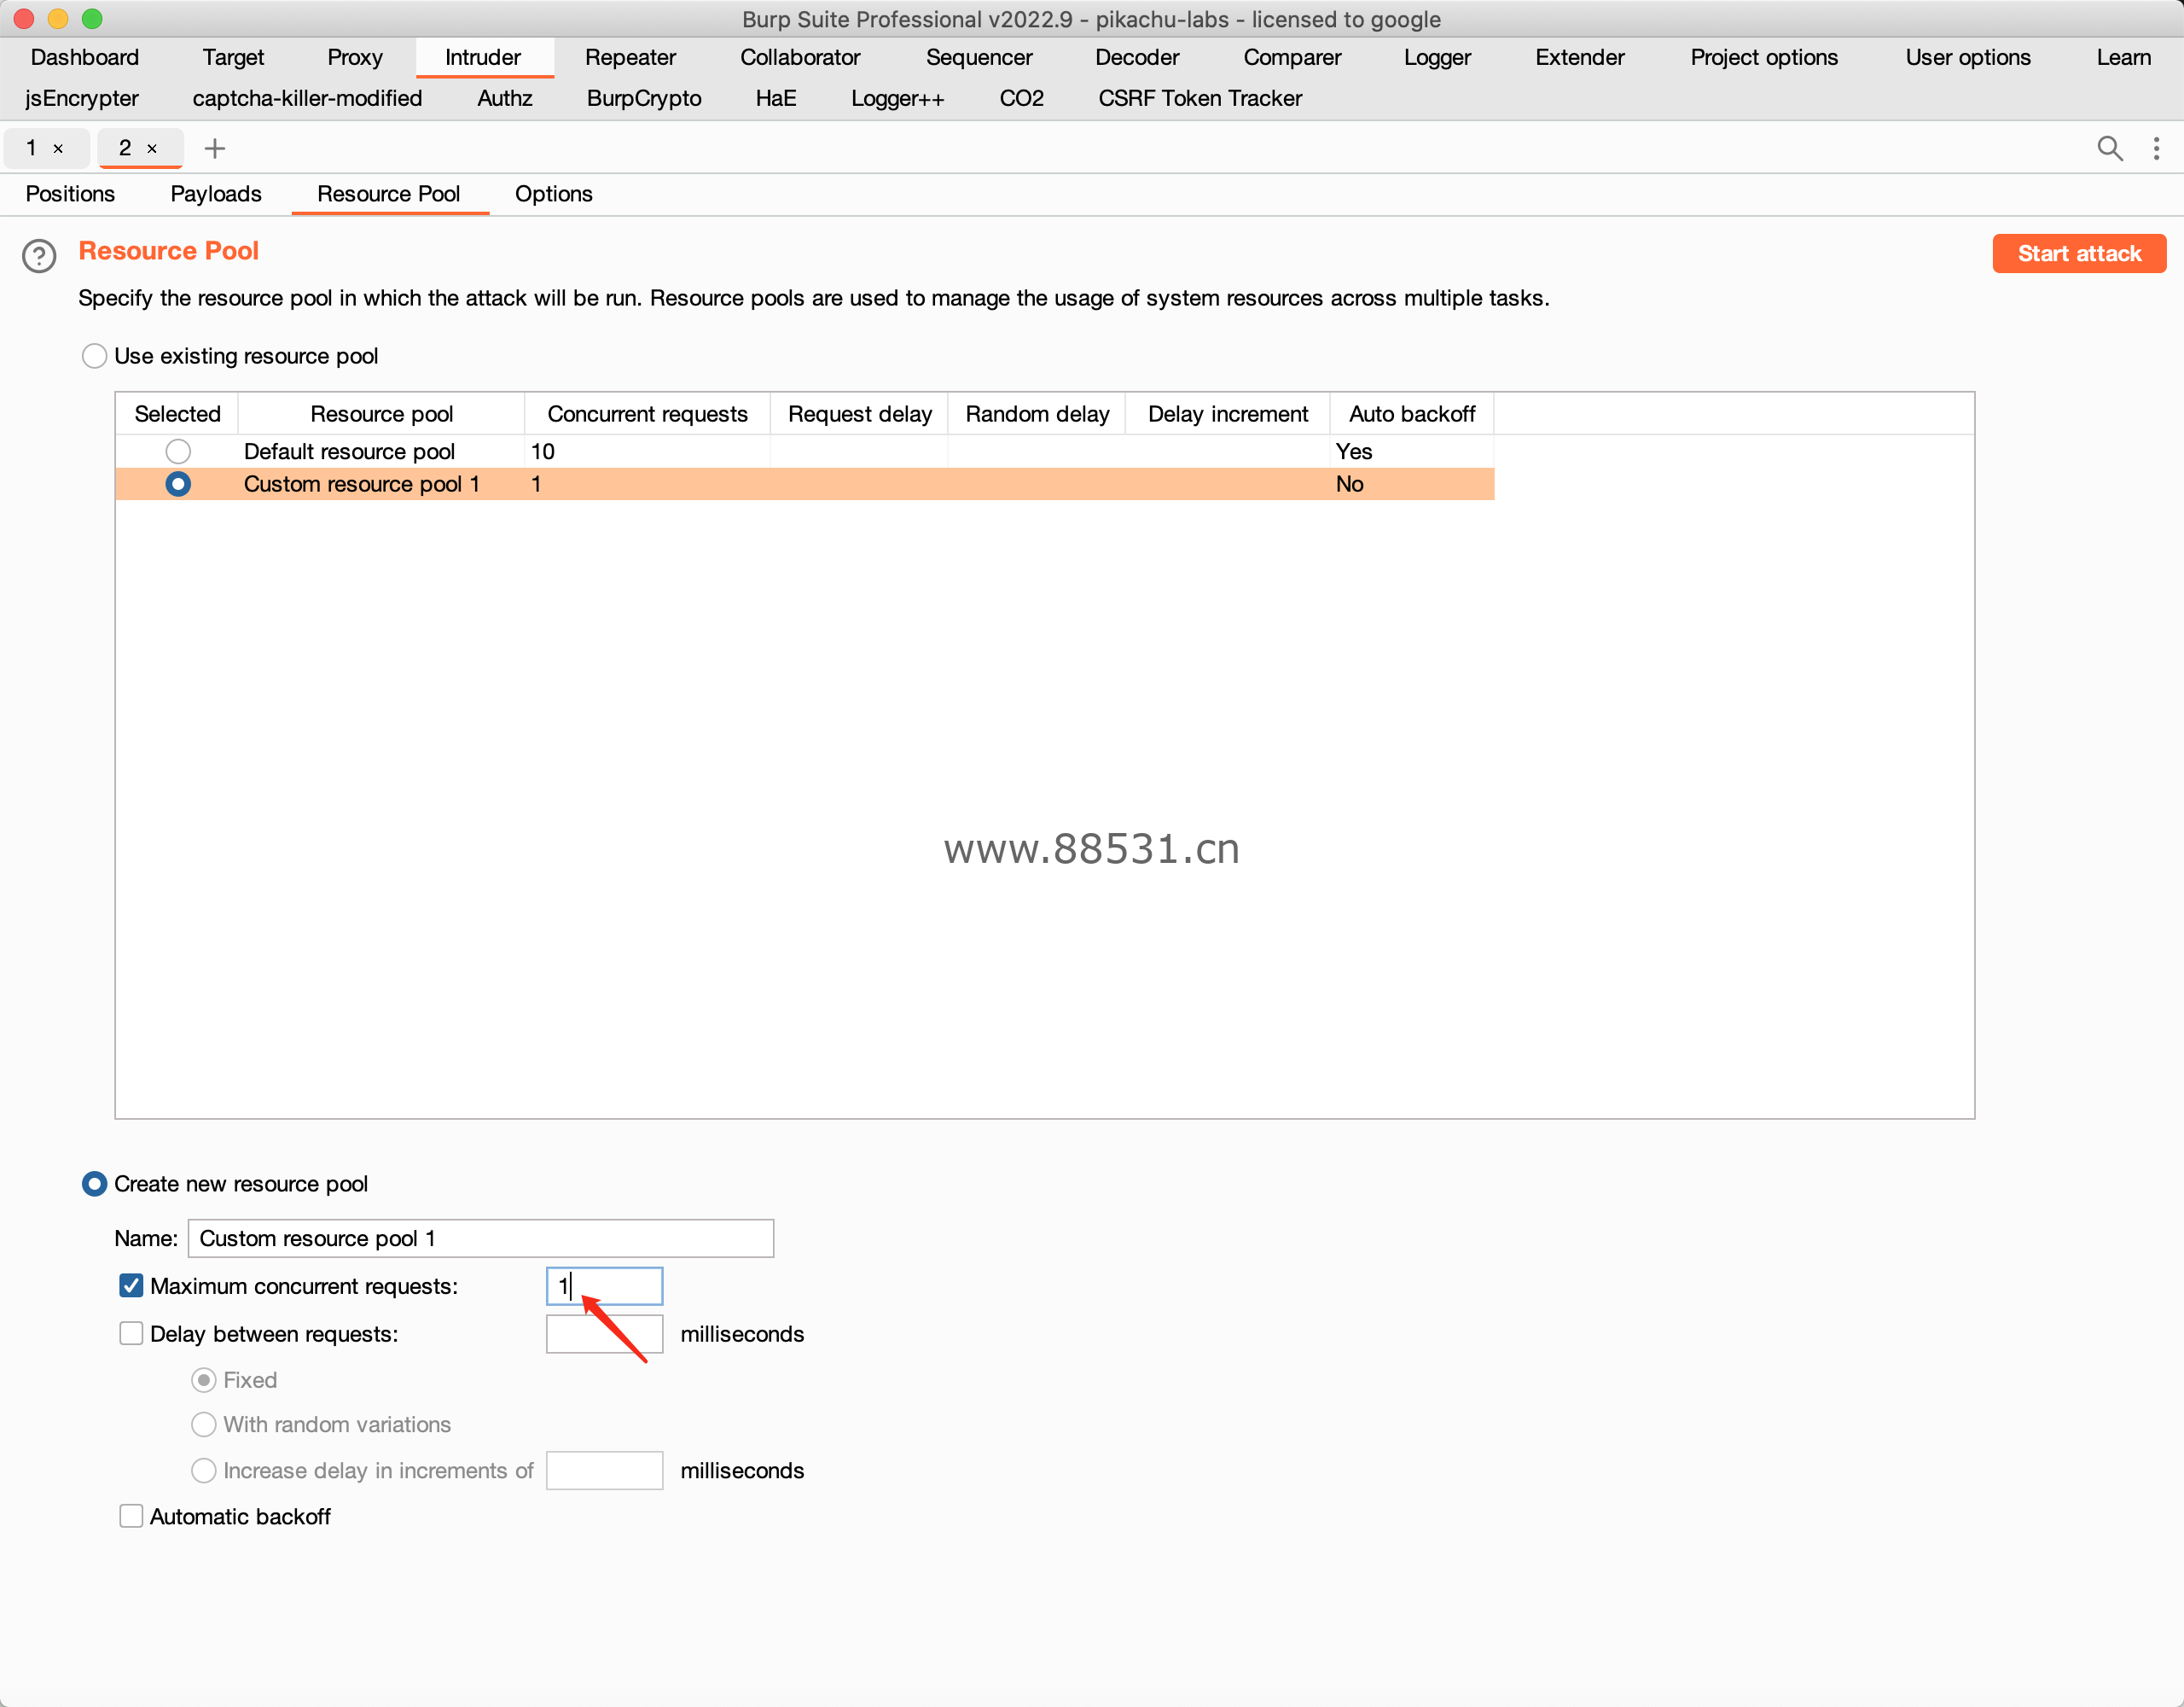Click the 'Yes' auto backoff cell
The height and width of the screenshot is (1707, 2184).
click(x=1412, y=452)
